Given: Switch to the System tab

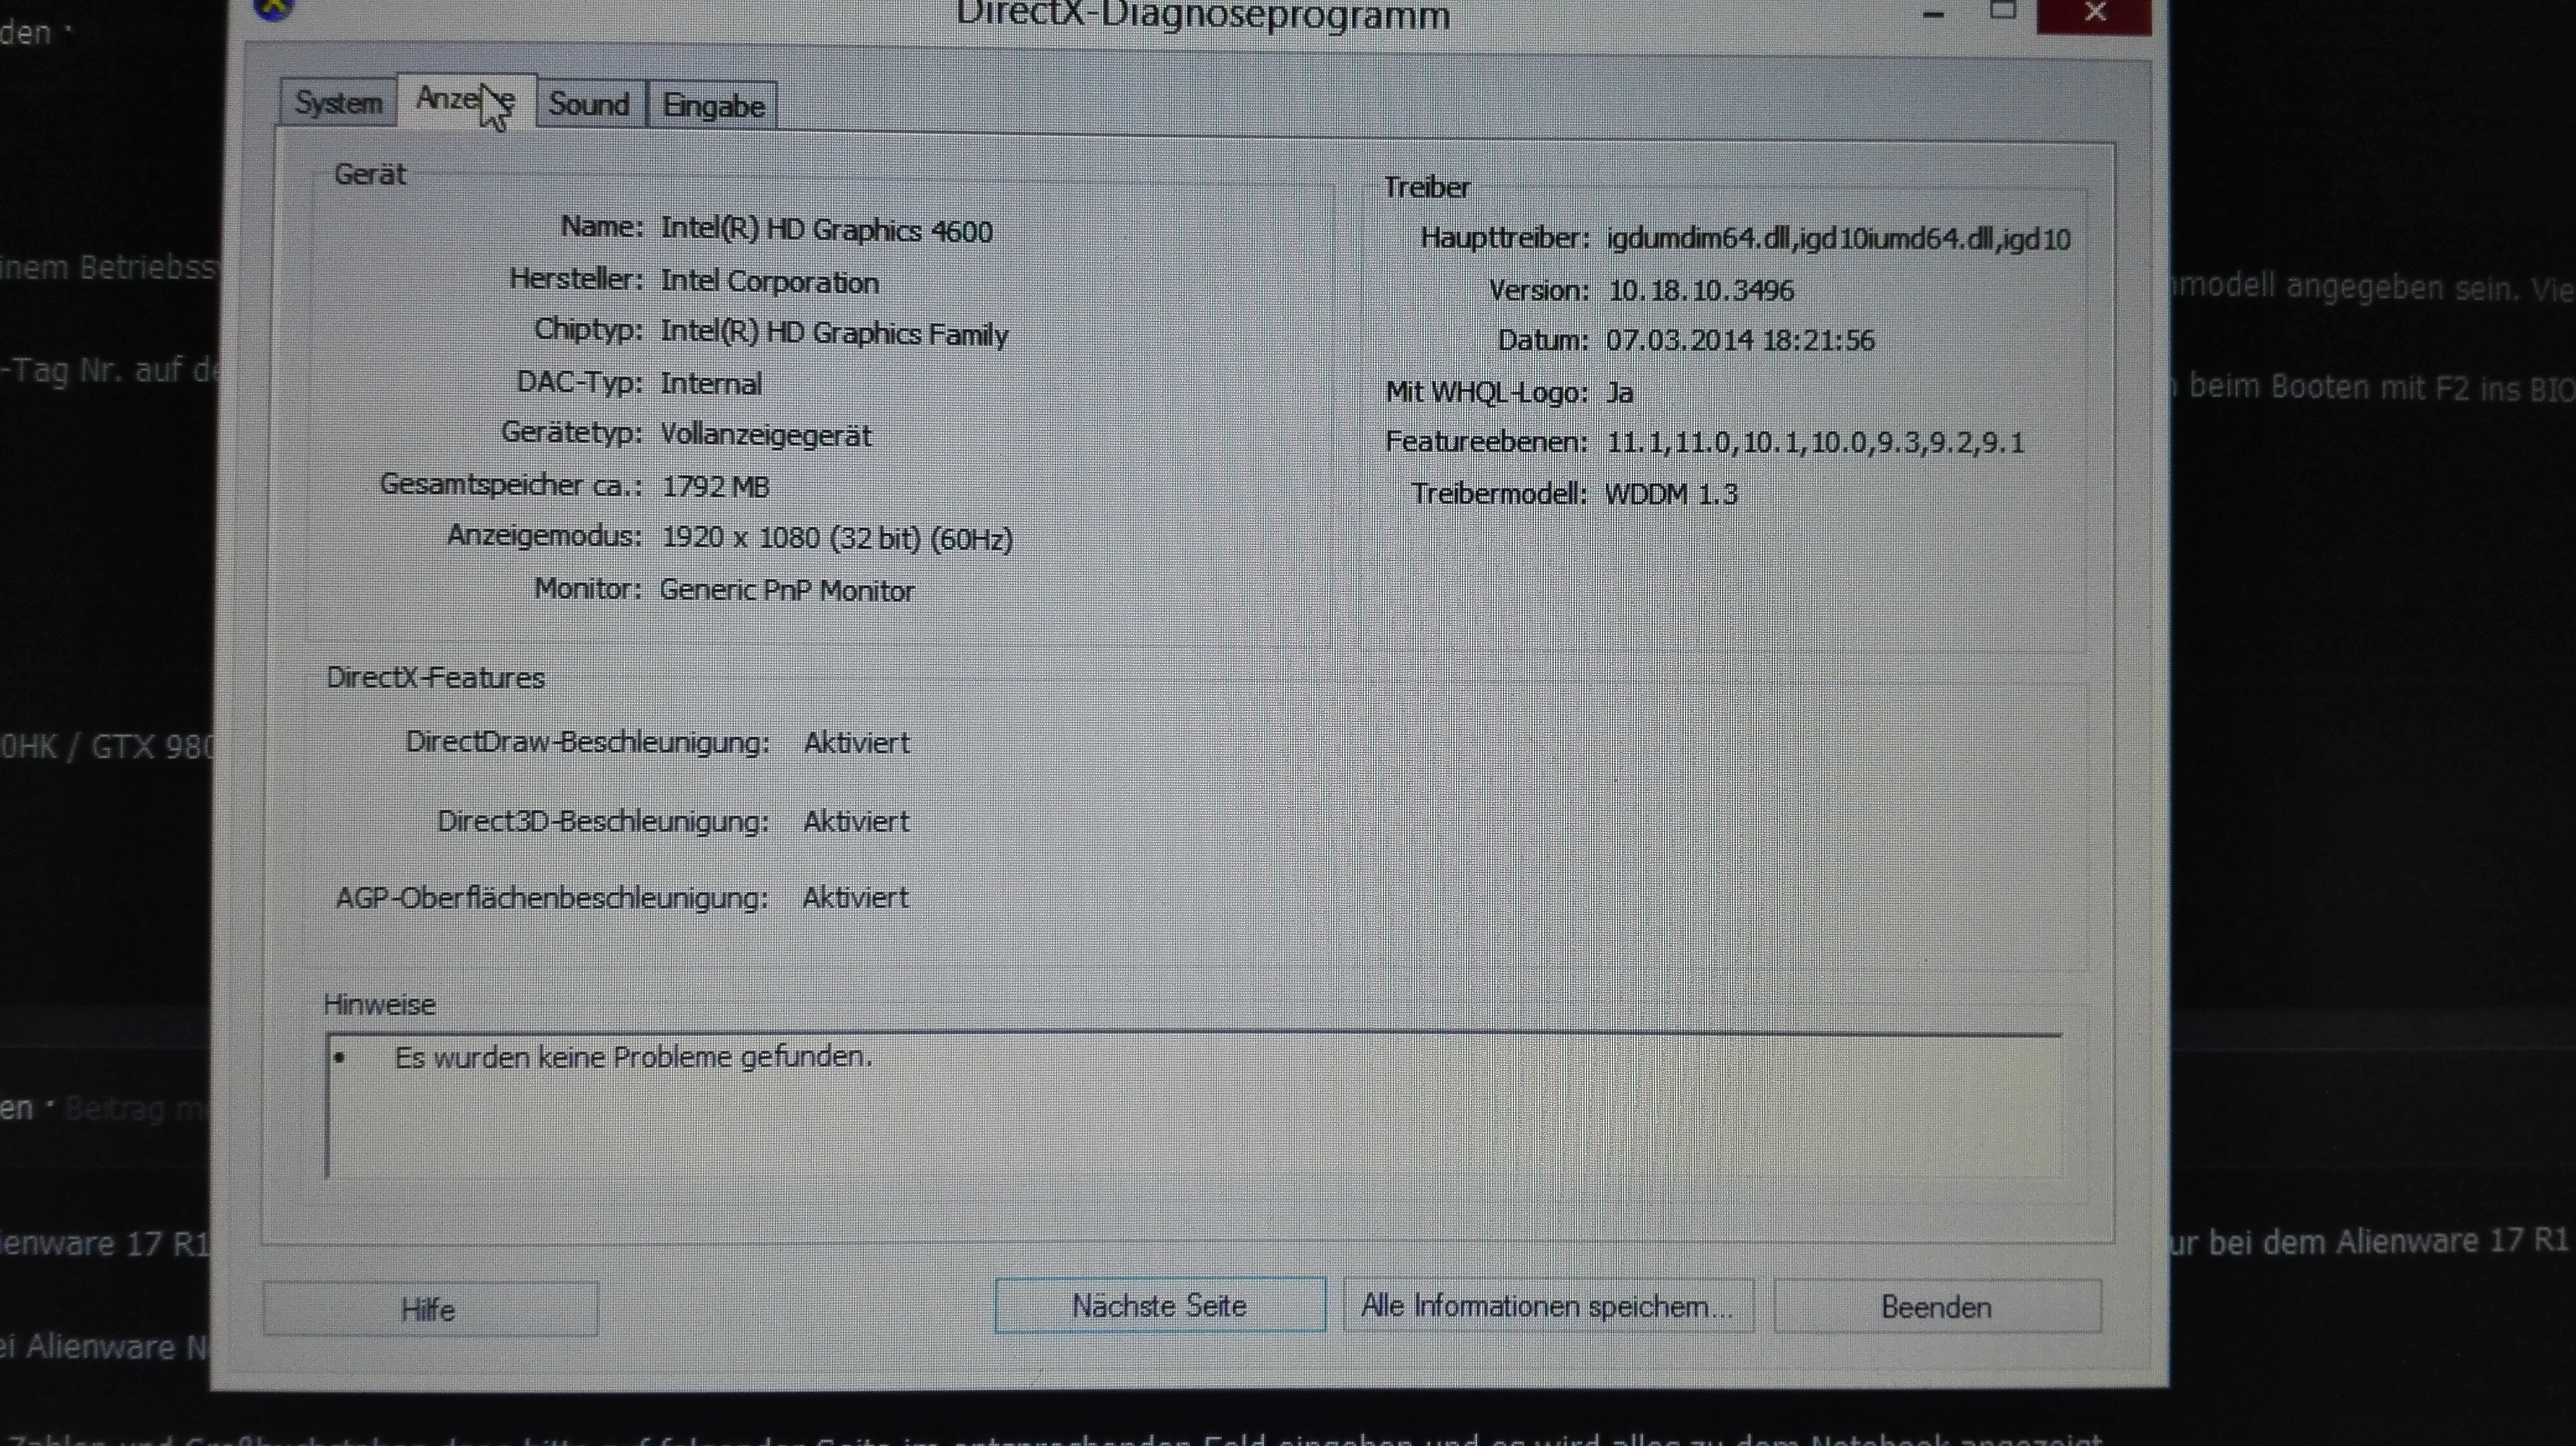Looking at the screenshot, I should (337, 103).
